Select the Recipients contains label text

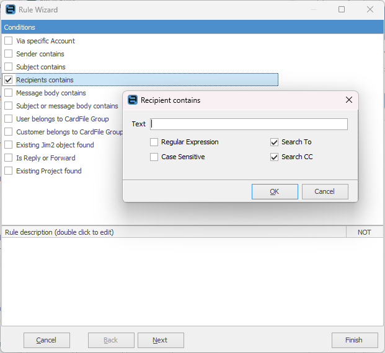pyautogui.click(x=45, y=80)
